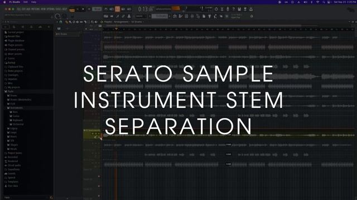Expand Plugin database folder

(16, 41)
